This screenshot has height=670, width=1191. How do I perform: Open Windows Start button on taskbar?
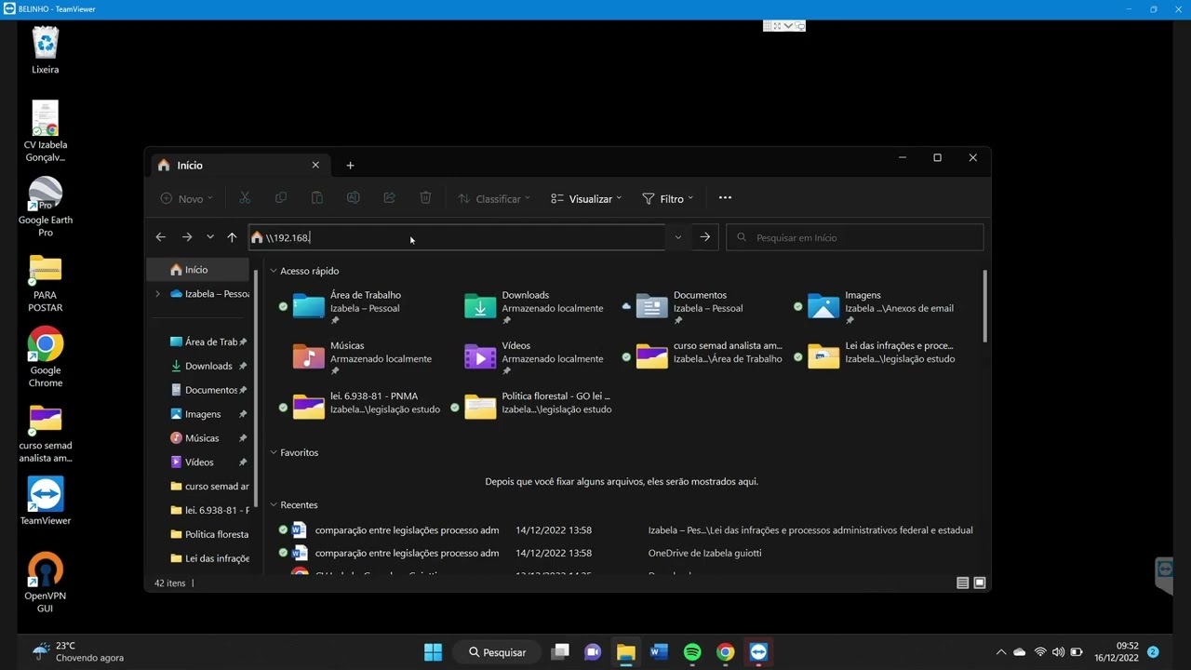(433, 652)
